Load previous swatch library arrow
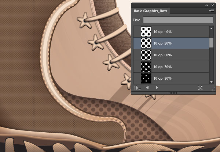This screenshot has height=152, width=220. click(147, 88)
